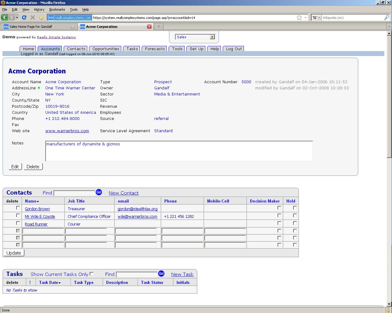
Task: Click in the Contacts Find input field
Action: [x=74, y=193]
